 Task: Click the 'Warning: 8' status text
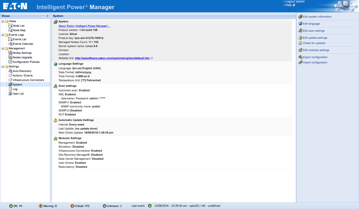coord(50,206)
